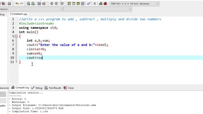Screen dimensions: 203x114
Task: Run the program with the Run icon
Action: (74, 3)
